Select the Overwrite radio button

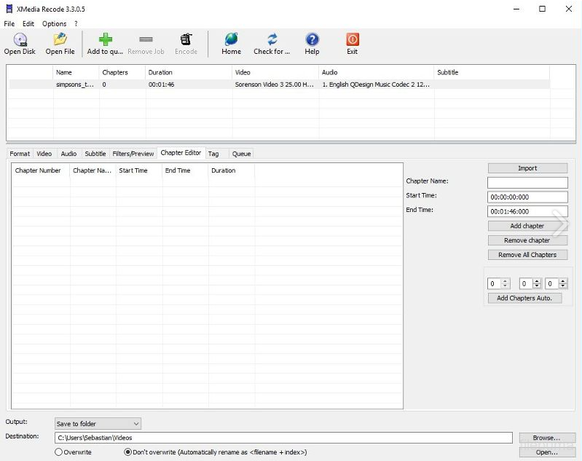click(x=59, y=452)
